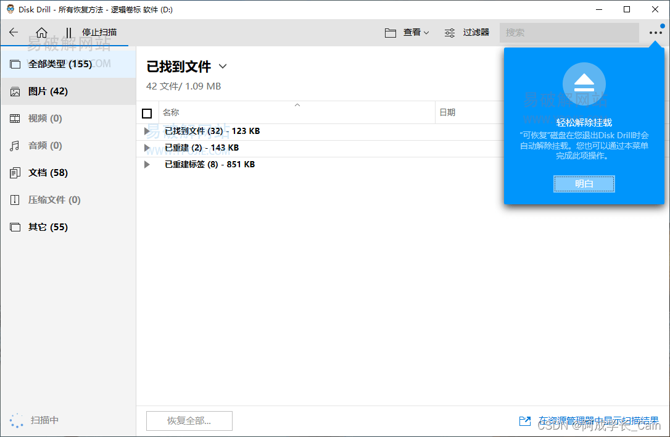Expand the 已重建标签 (8) group
Image resolution: width=670 pixels, height=437 pixels.
(147, 165)
